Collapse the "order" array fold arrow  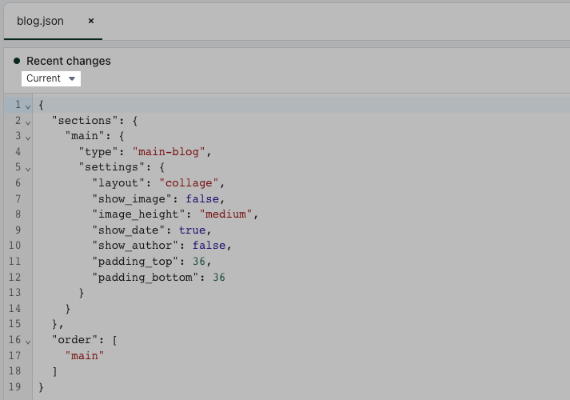click(28, 341)
